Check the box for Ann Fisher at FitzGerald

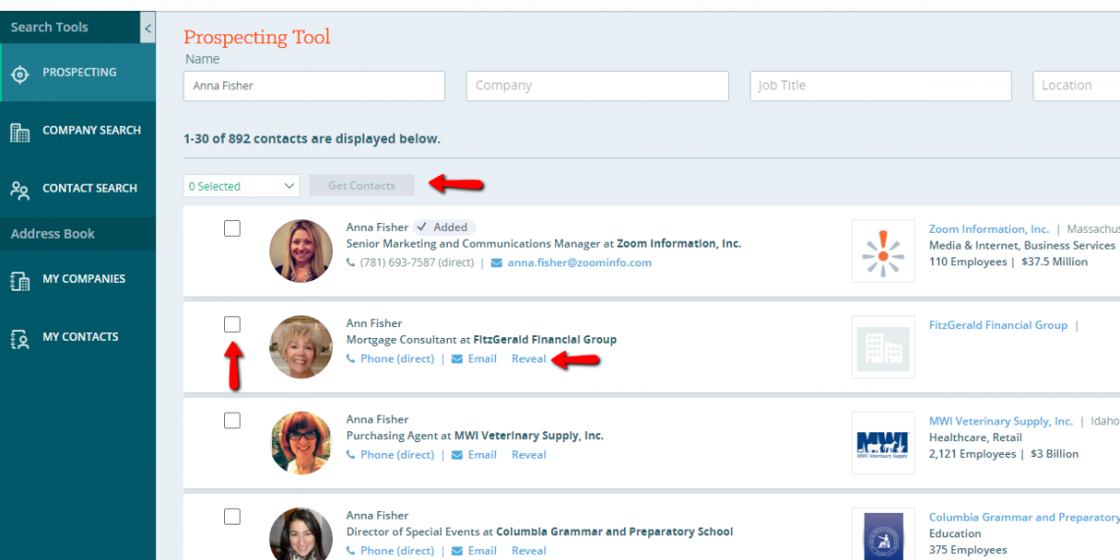point(232,324)
